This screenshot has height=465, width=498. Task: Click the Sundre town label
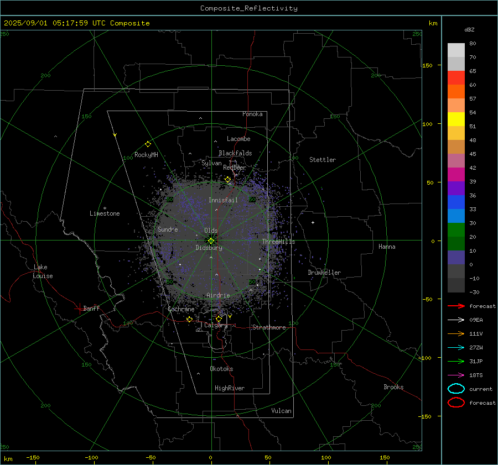(x=168, y=229)
